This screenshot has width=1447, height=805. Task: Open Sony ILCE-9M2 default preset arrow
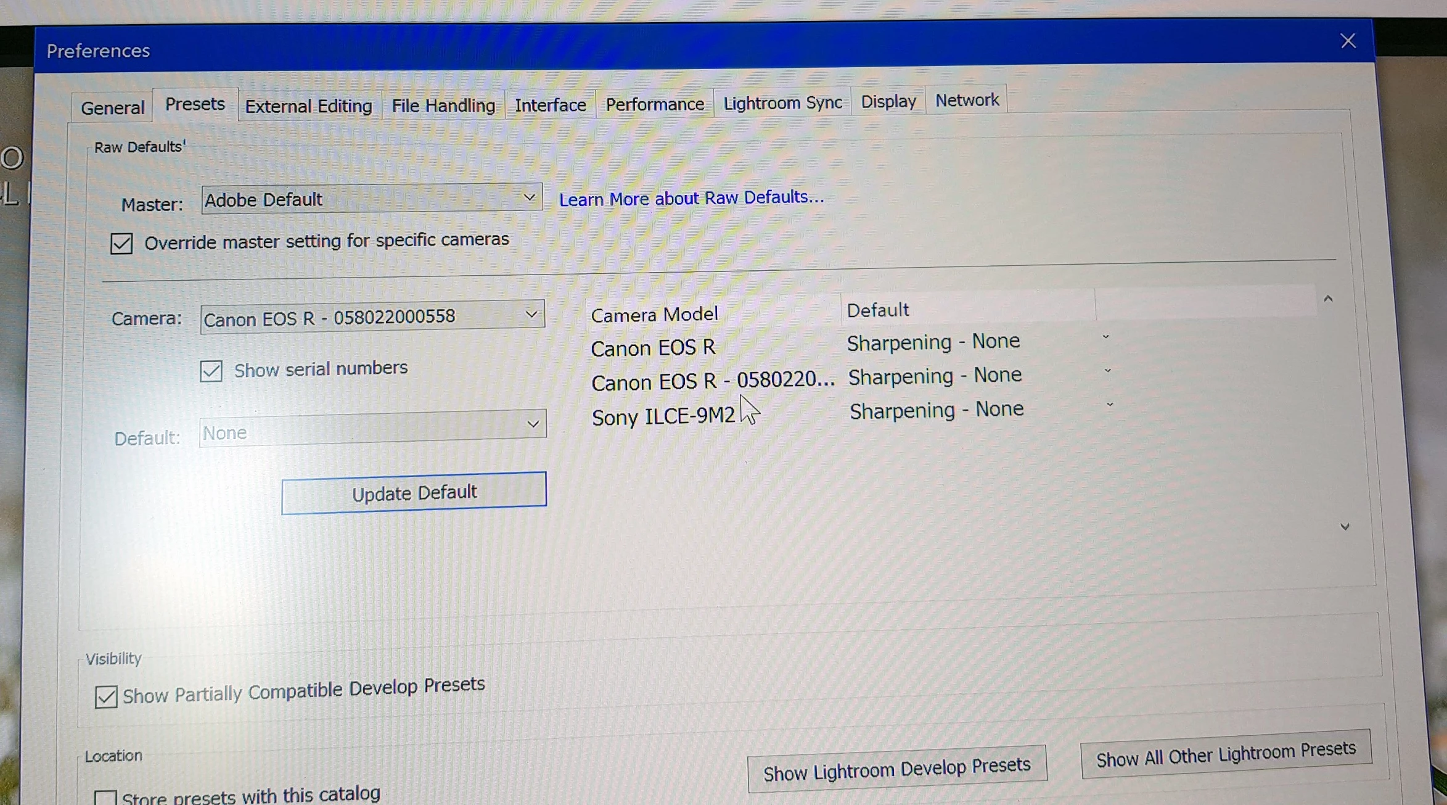pyautogui.click(x=1110, y=405)
